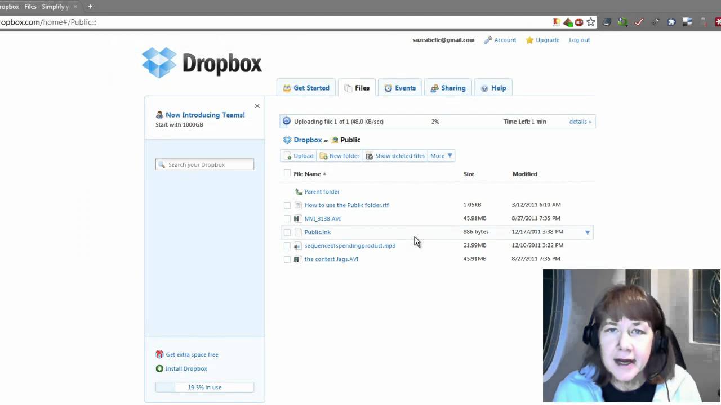Click the Upgrade link
The height and width of the screenshot is (405, 721).
pos(548,40)
